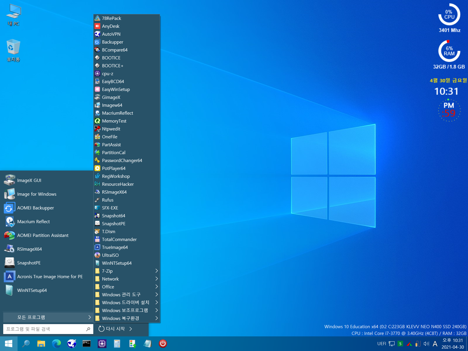Open volume control in system tray
This screenshot has width=468, height=351.
point(426,344)
